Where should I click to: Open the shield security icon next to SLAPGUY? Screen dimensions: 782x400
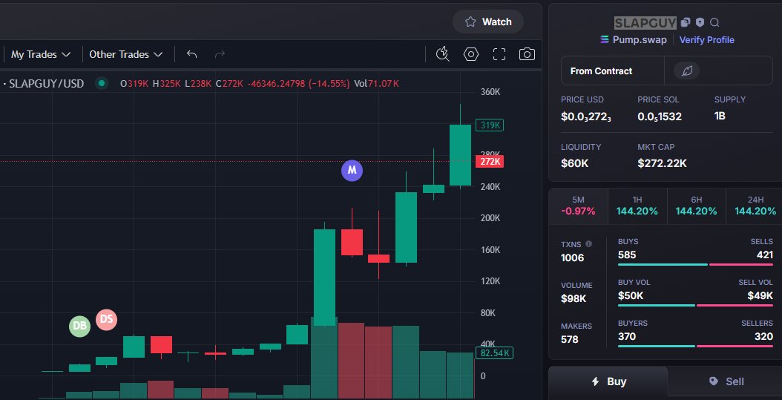click(700, 22)
